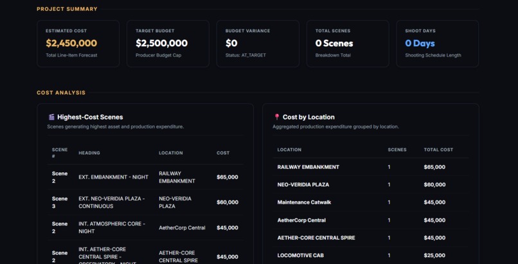518x264 pixels.
Task: Click $45,000 in Cost by Location AetherCorp row
Action: 434,220
